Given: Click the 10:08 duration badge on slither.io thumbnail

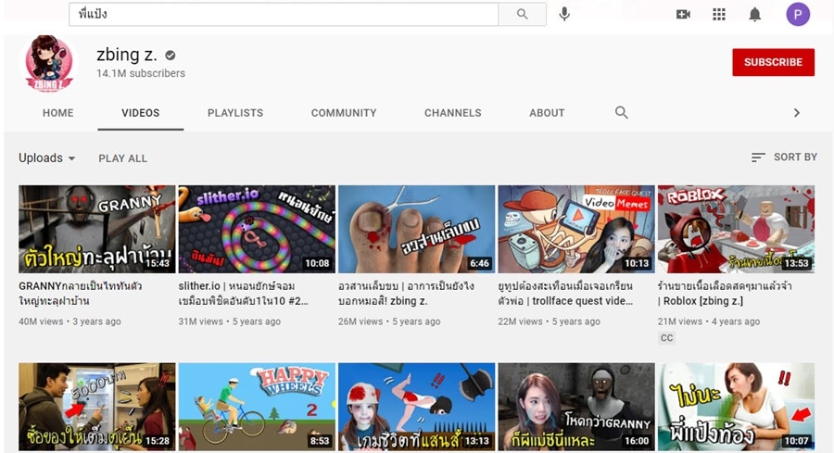Looking at the screenshot, I should 317,263.
